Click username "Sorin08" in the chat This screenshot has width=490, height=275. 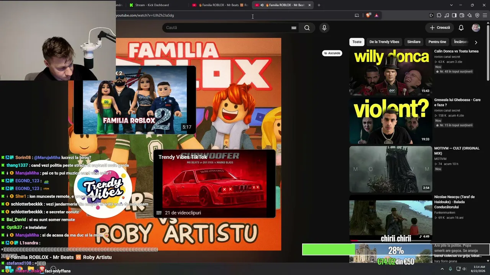pyautogui.click(x=23, y=157)
